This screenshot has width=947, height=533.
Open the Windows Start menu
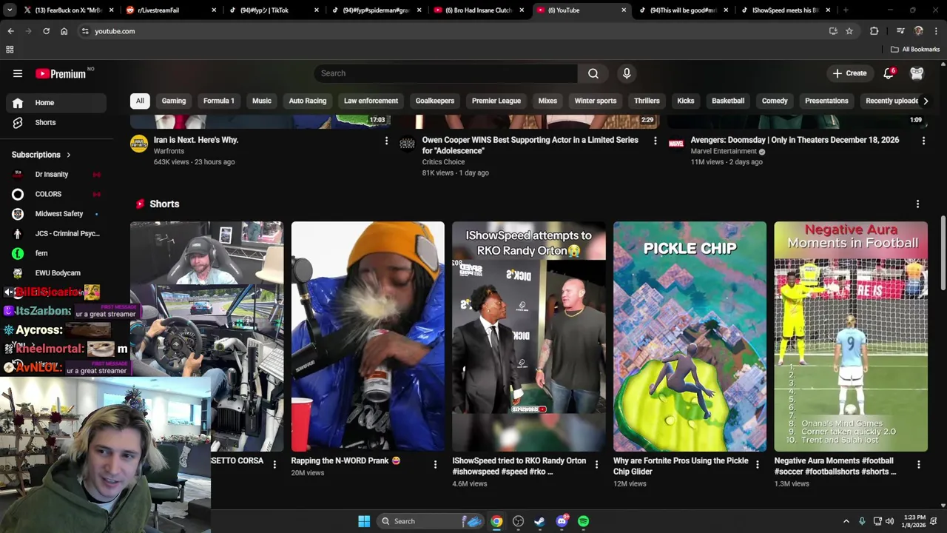point(364,521)
